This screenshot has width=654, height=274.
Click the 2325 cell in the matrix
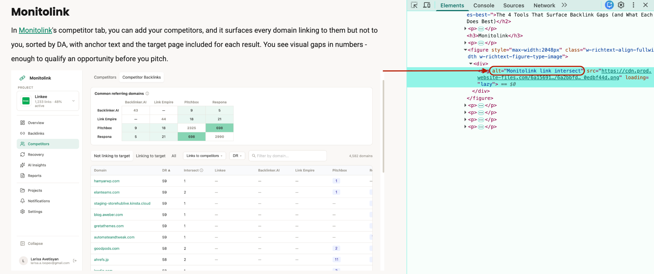click(192, 128)
